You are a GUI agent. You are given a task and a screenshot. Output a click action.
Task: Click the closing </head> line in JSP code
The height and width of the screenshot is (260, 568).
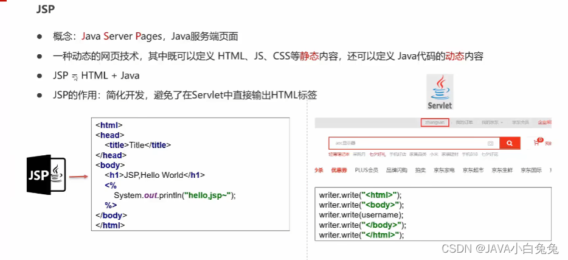(111, 155)
